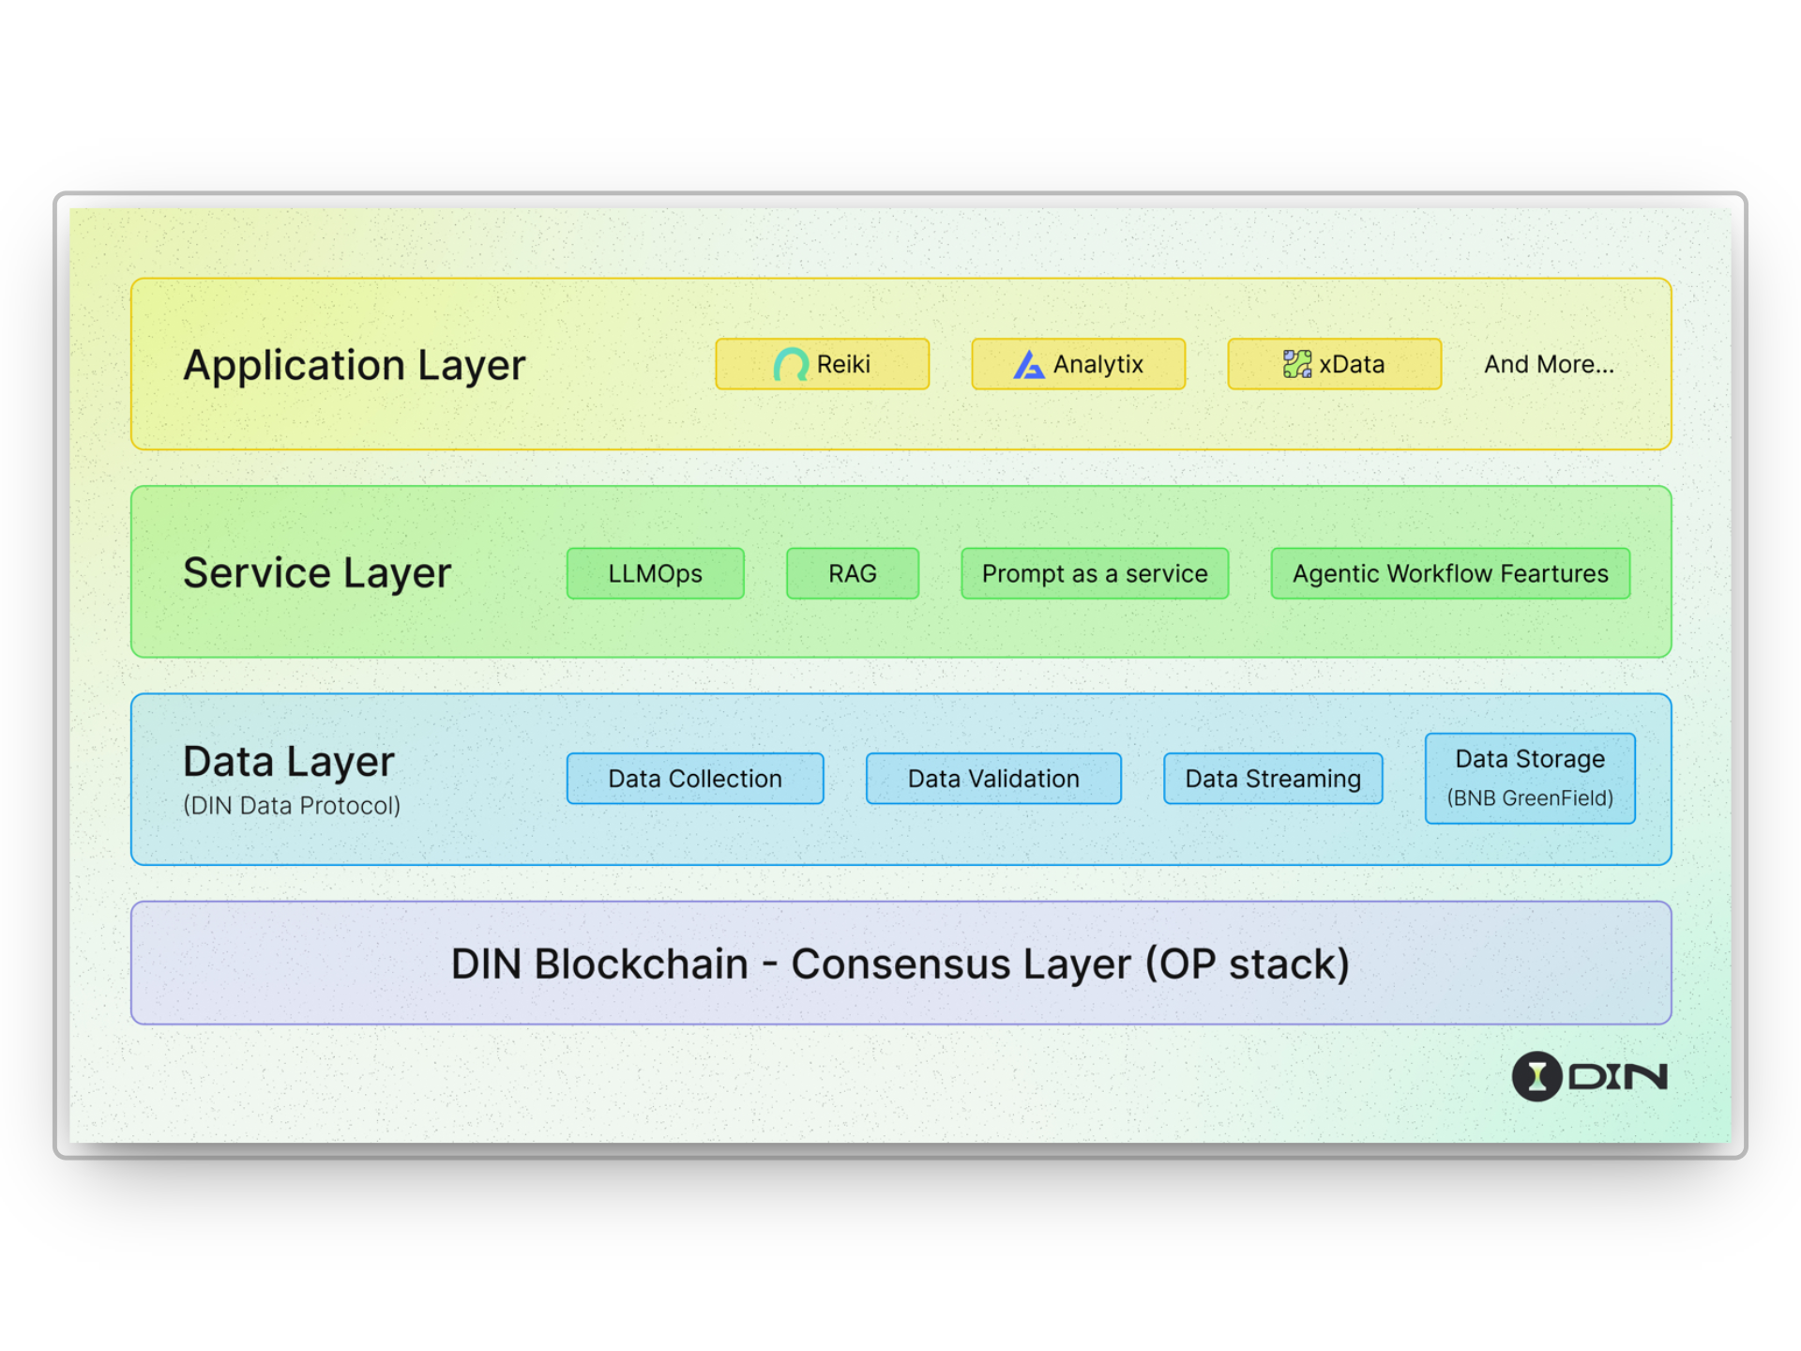Screen dimensions: 1801x1351
Task: Click the DIN Data Protocol subtitle
Action: (x=292, y=806)
